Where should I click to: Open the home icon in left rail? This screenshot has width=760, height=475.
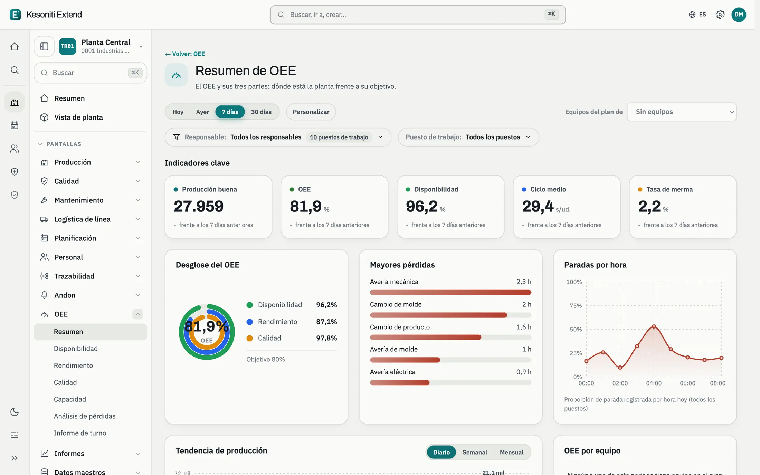point(15,46)
